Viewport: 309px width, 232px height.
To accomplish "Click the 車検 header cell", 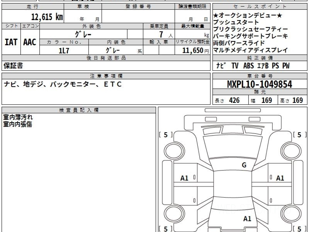I will pos(83,7).
